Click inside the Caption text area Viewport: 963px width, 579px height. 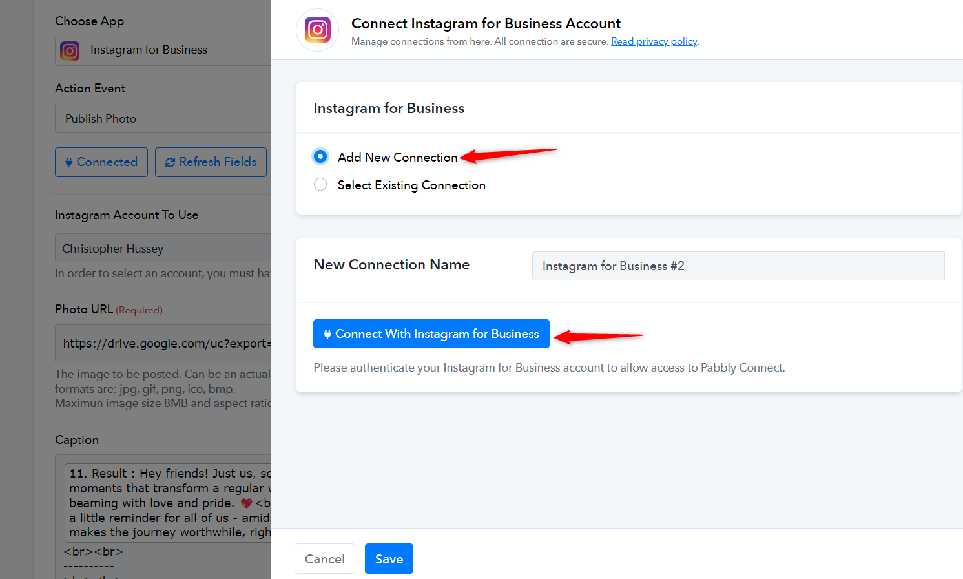click(x=168, y=502)
